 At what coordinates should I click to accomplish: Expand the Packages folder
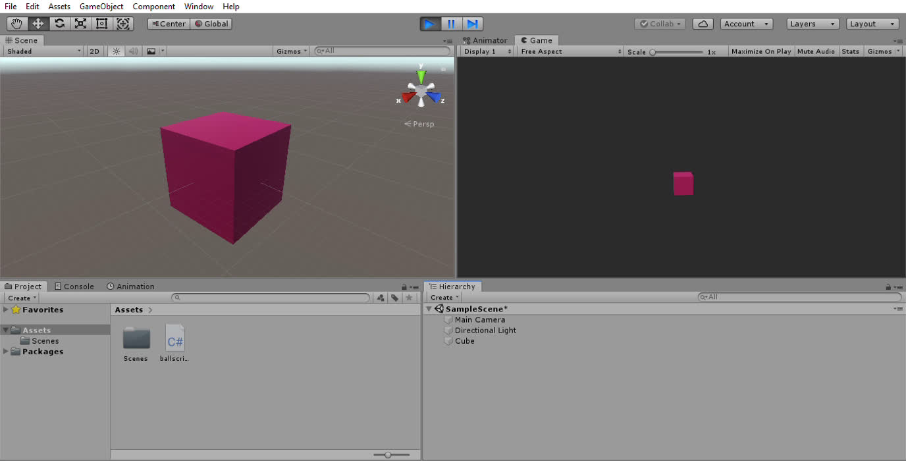pyautogui.click(x=7, y=352)
